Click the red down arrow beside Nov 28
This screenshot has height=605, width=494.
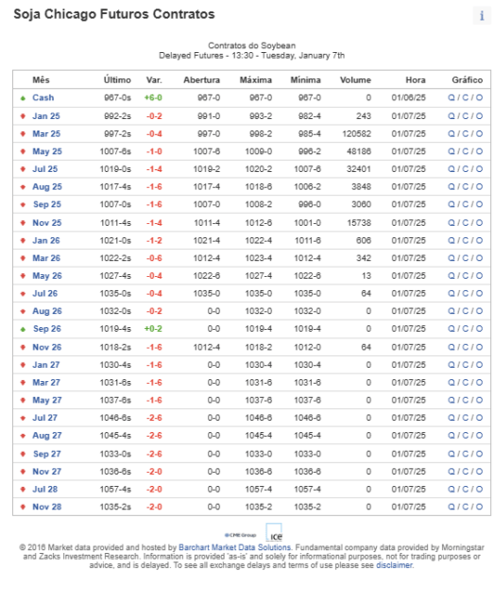pos(23,507)
